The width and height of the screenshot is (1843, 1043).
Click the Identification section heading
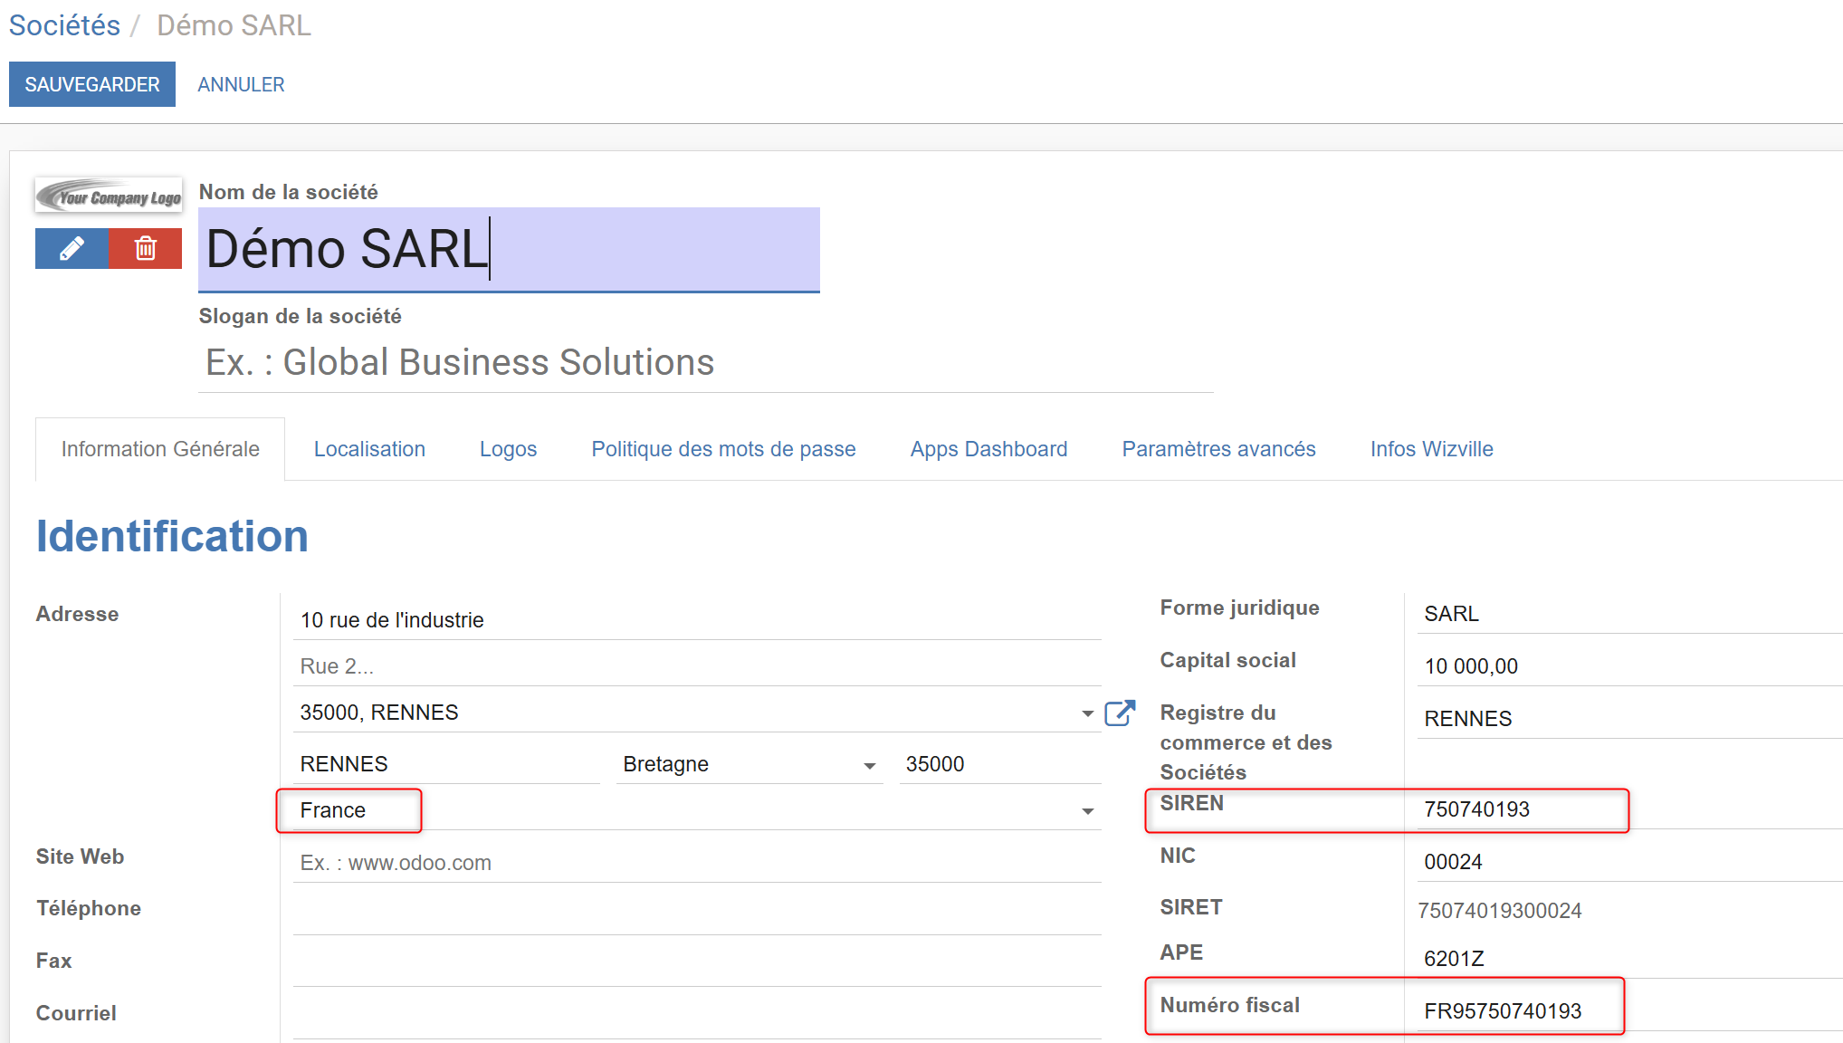172,536
